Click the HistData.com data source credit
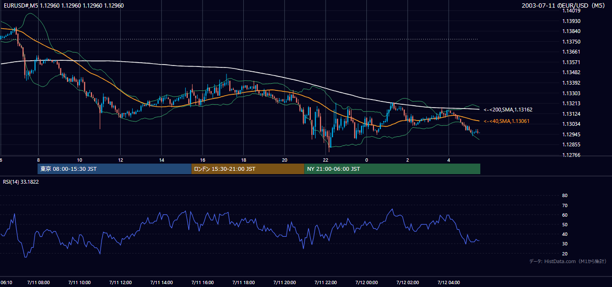The width and height of the screenshot is (612, 287). tap(567, 261)
